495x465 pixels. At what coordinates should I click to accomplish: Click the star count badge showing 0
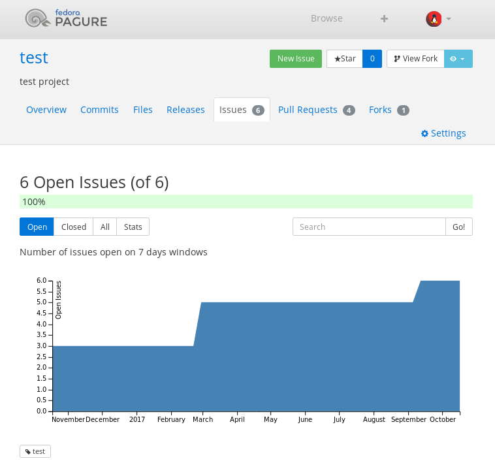point(372,59)
